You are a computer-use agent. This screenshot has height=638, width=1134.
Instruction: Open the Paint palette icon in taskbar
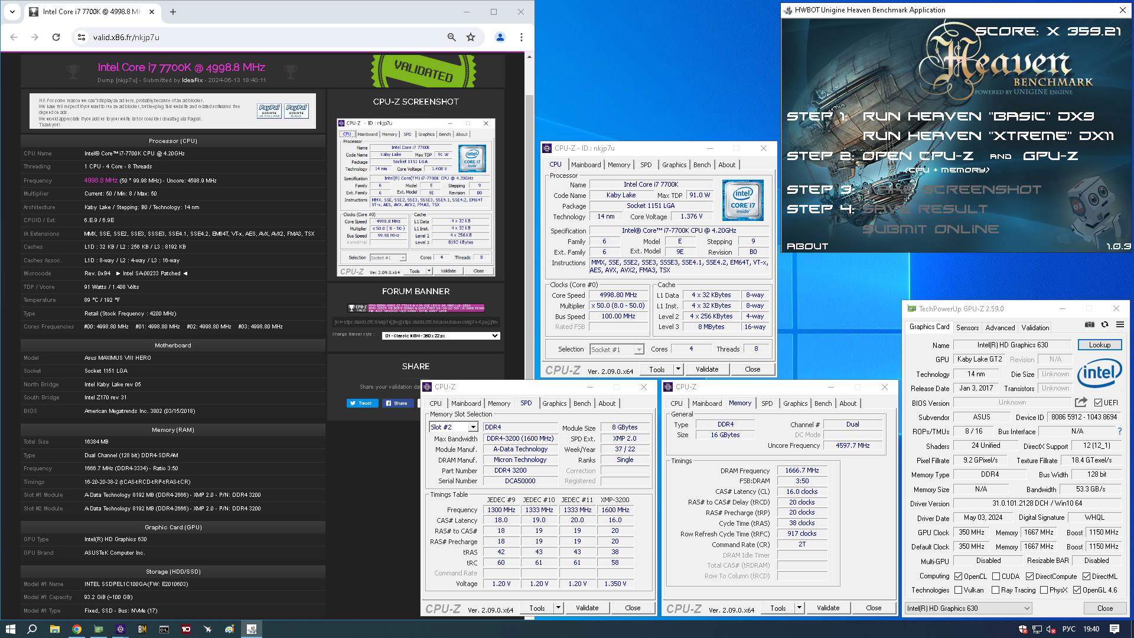point(230,629)
